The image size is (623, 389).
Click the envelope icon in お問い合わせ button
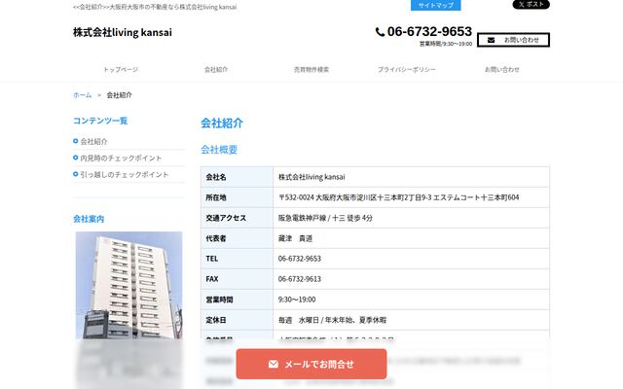coord(491,40)
